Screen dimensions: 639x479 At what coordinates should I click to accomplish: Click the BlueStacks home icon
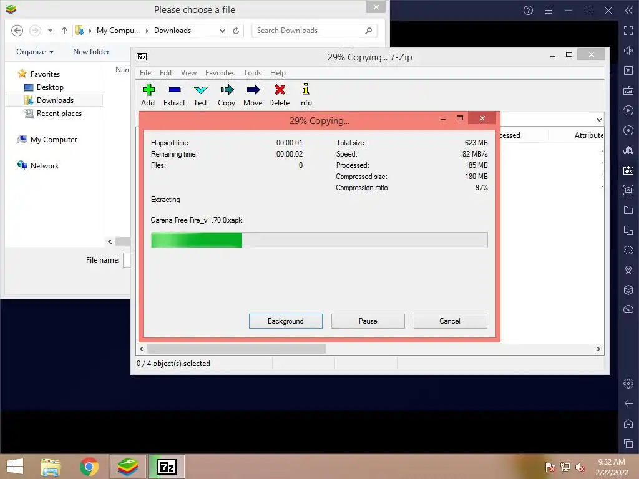[x=628, y=423]
